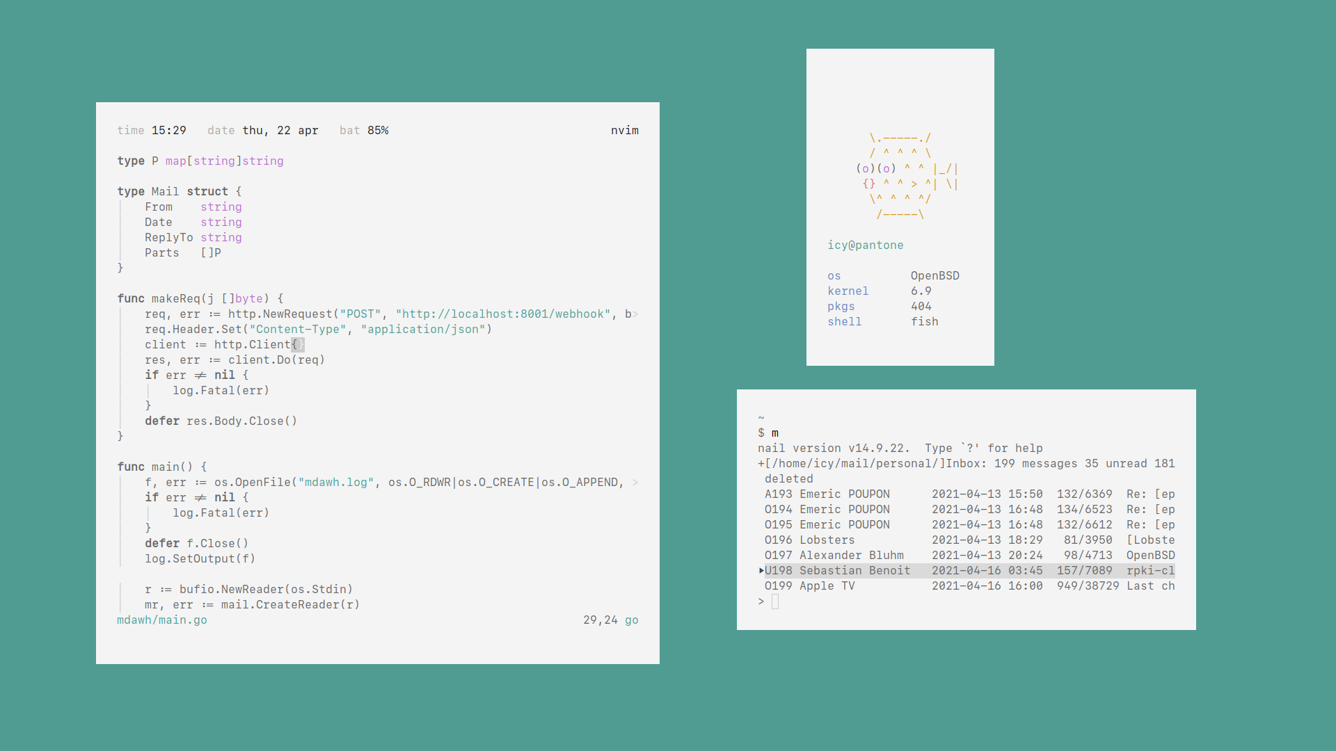Screen dimensions: 1336x751
Task: Click the ASCII pufferfish logo art
Action: click(x=907, y=177)
